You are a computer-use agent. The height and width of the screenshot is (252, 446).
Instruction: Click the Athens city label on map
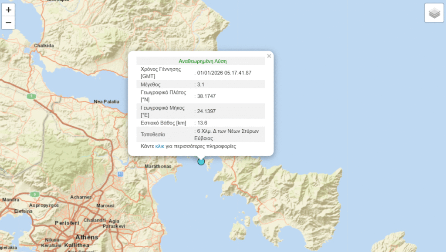pos(87,237)
